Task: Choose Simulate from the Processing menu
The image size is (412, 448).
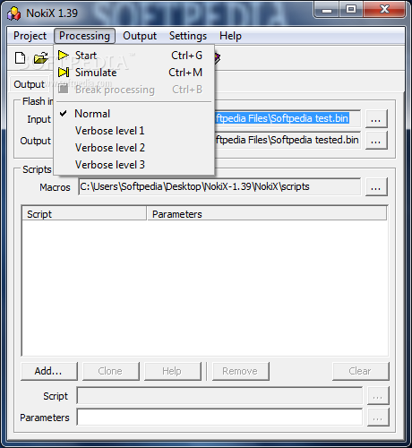Action: pyautogui.click(x=134, y=73)
